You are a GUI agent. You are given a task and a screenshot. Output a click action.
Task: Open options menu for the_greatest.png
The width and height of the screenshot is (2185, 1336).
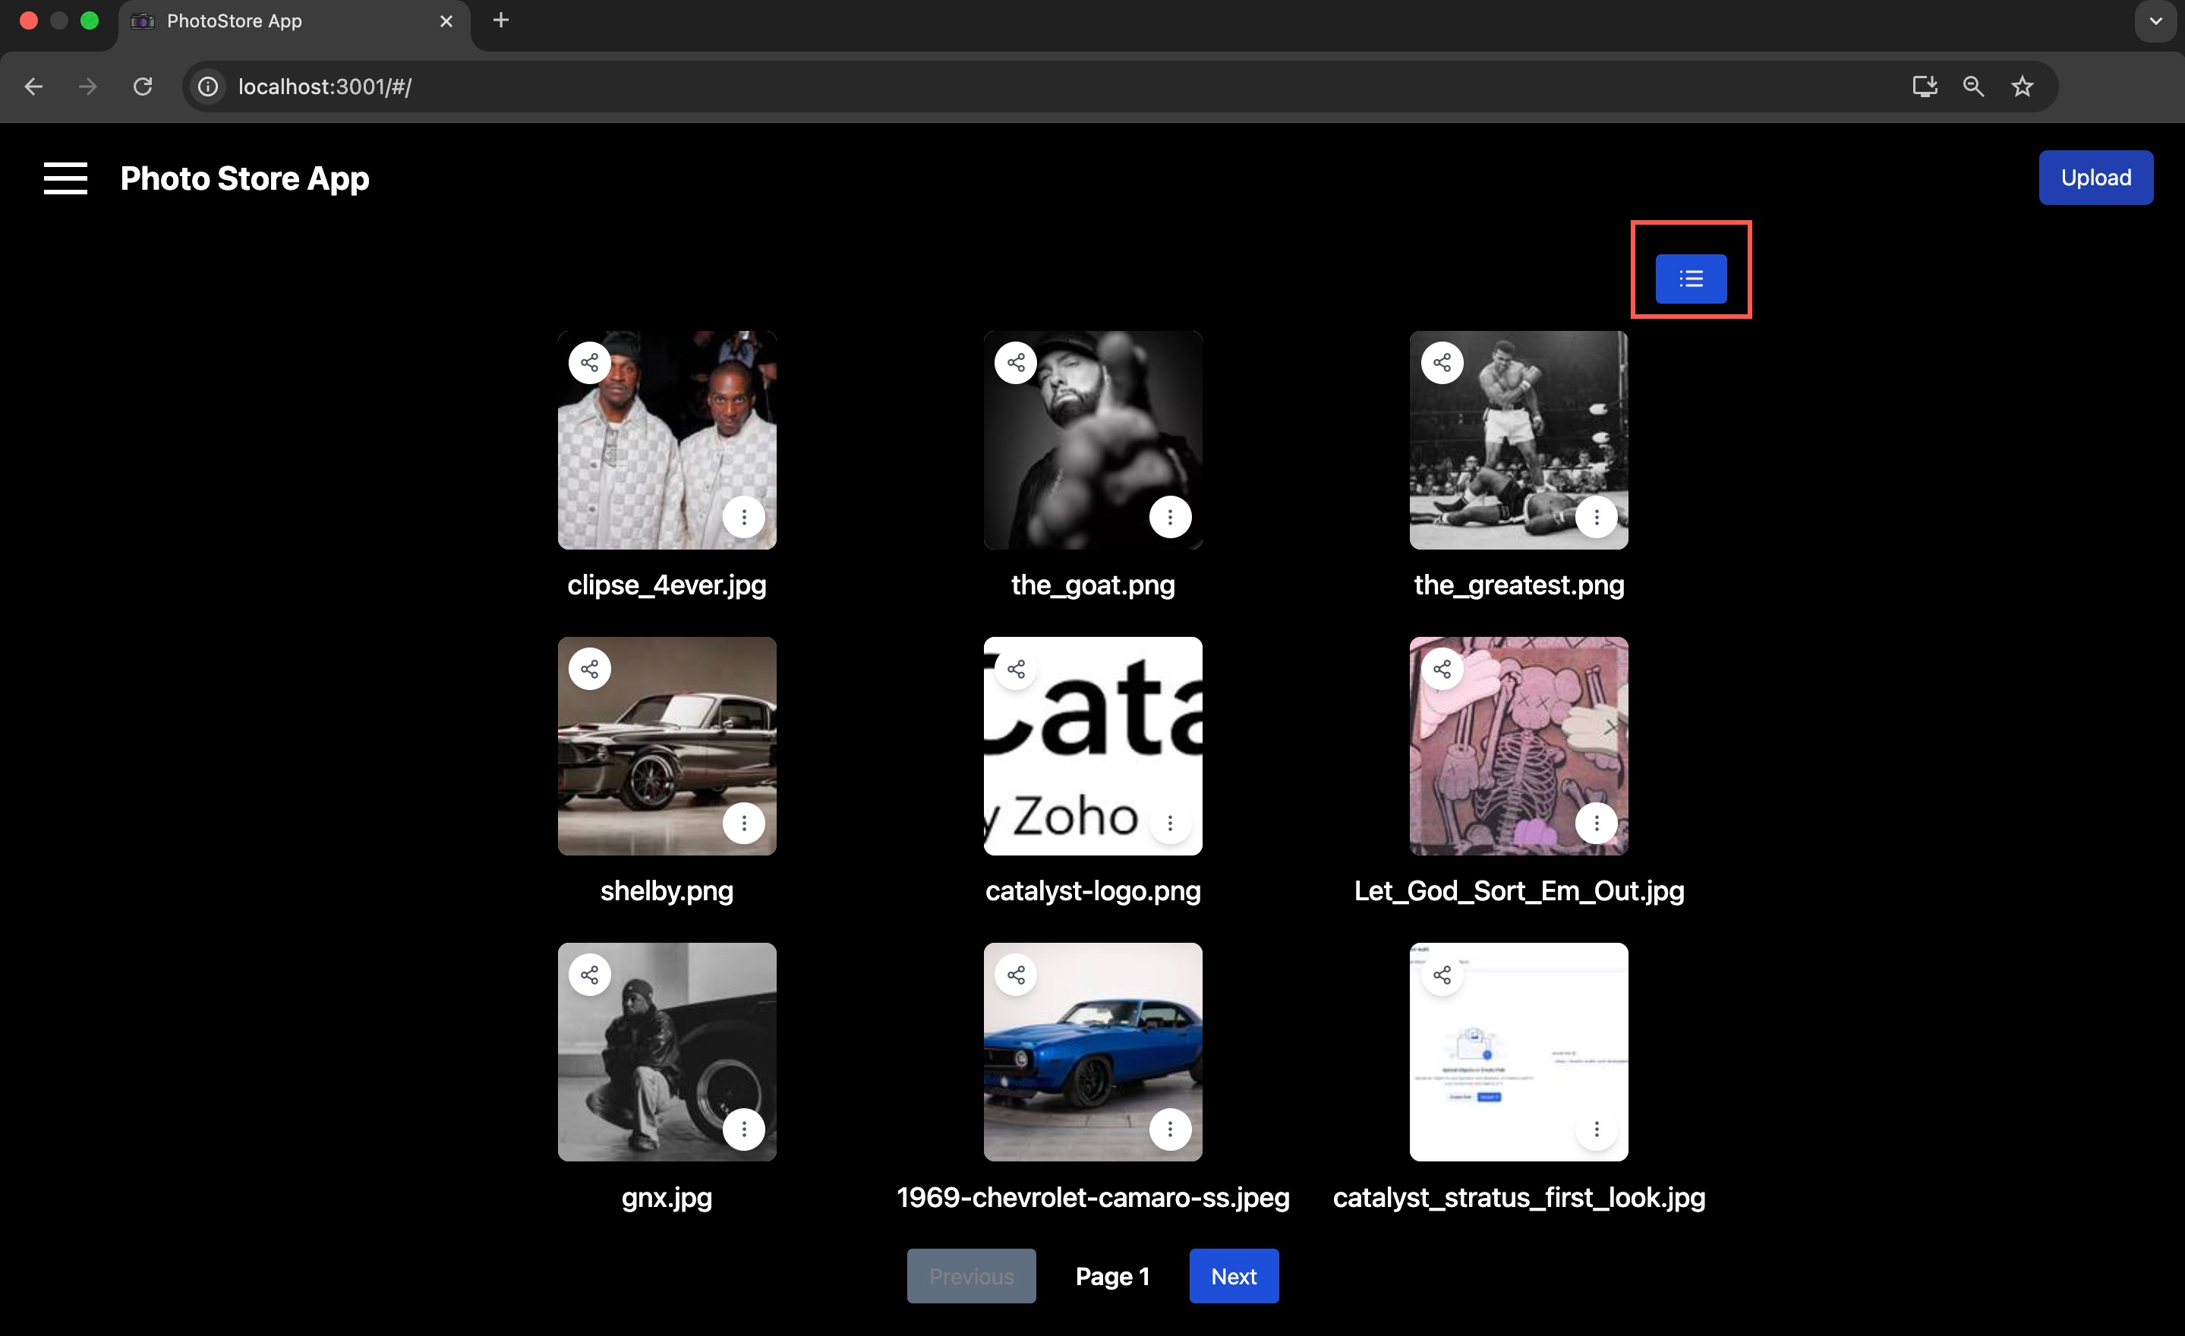pos(1596,517)
